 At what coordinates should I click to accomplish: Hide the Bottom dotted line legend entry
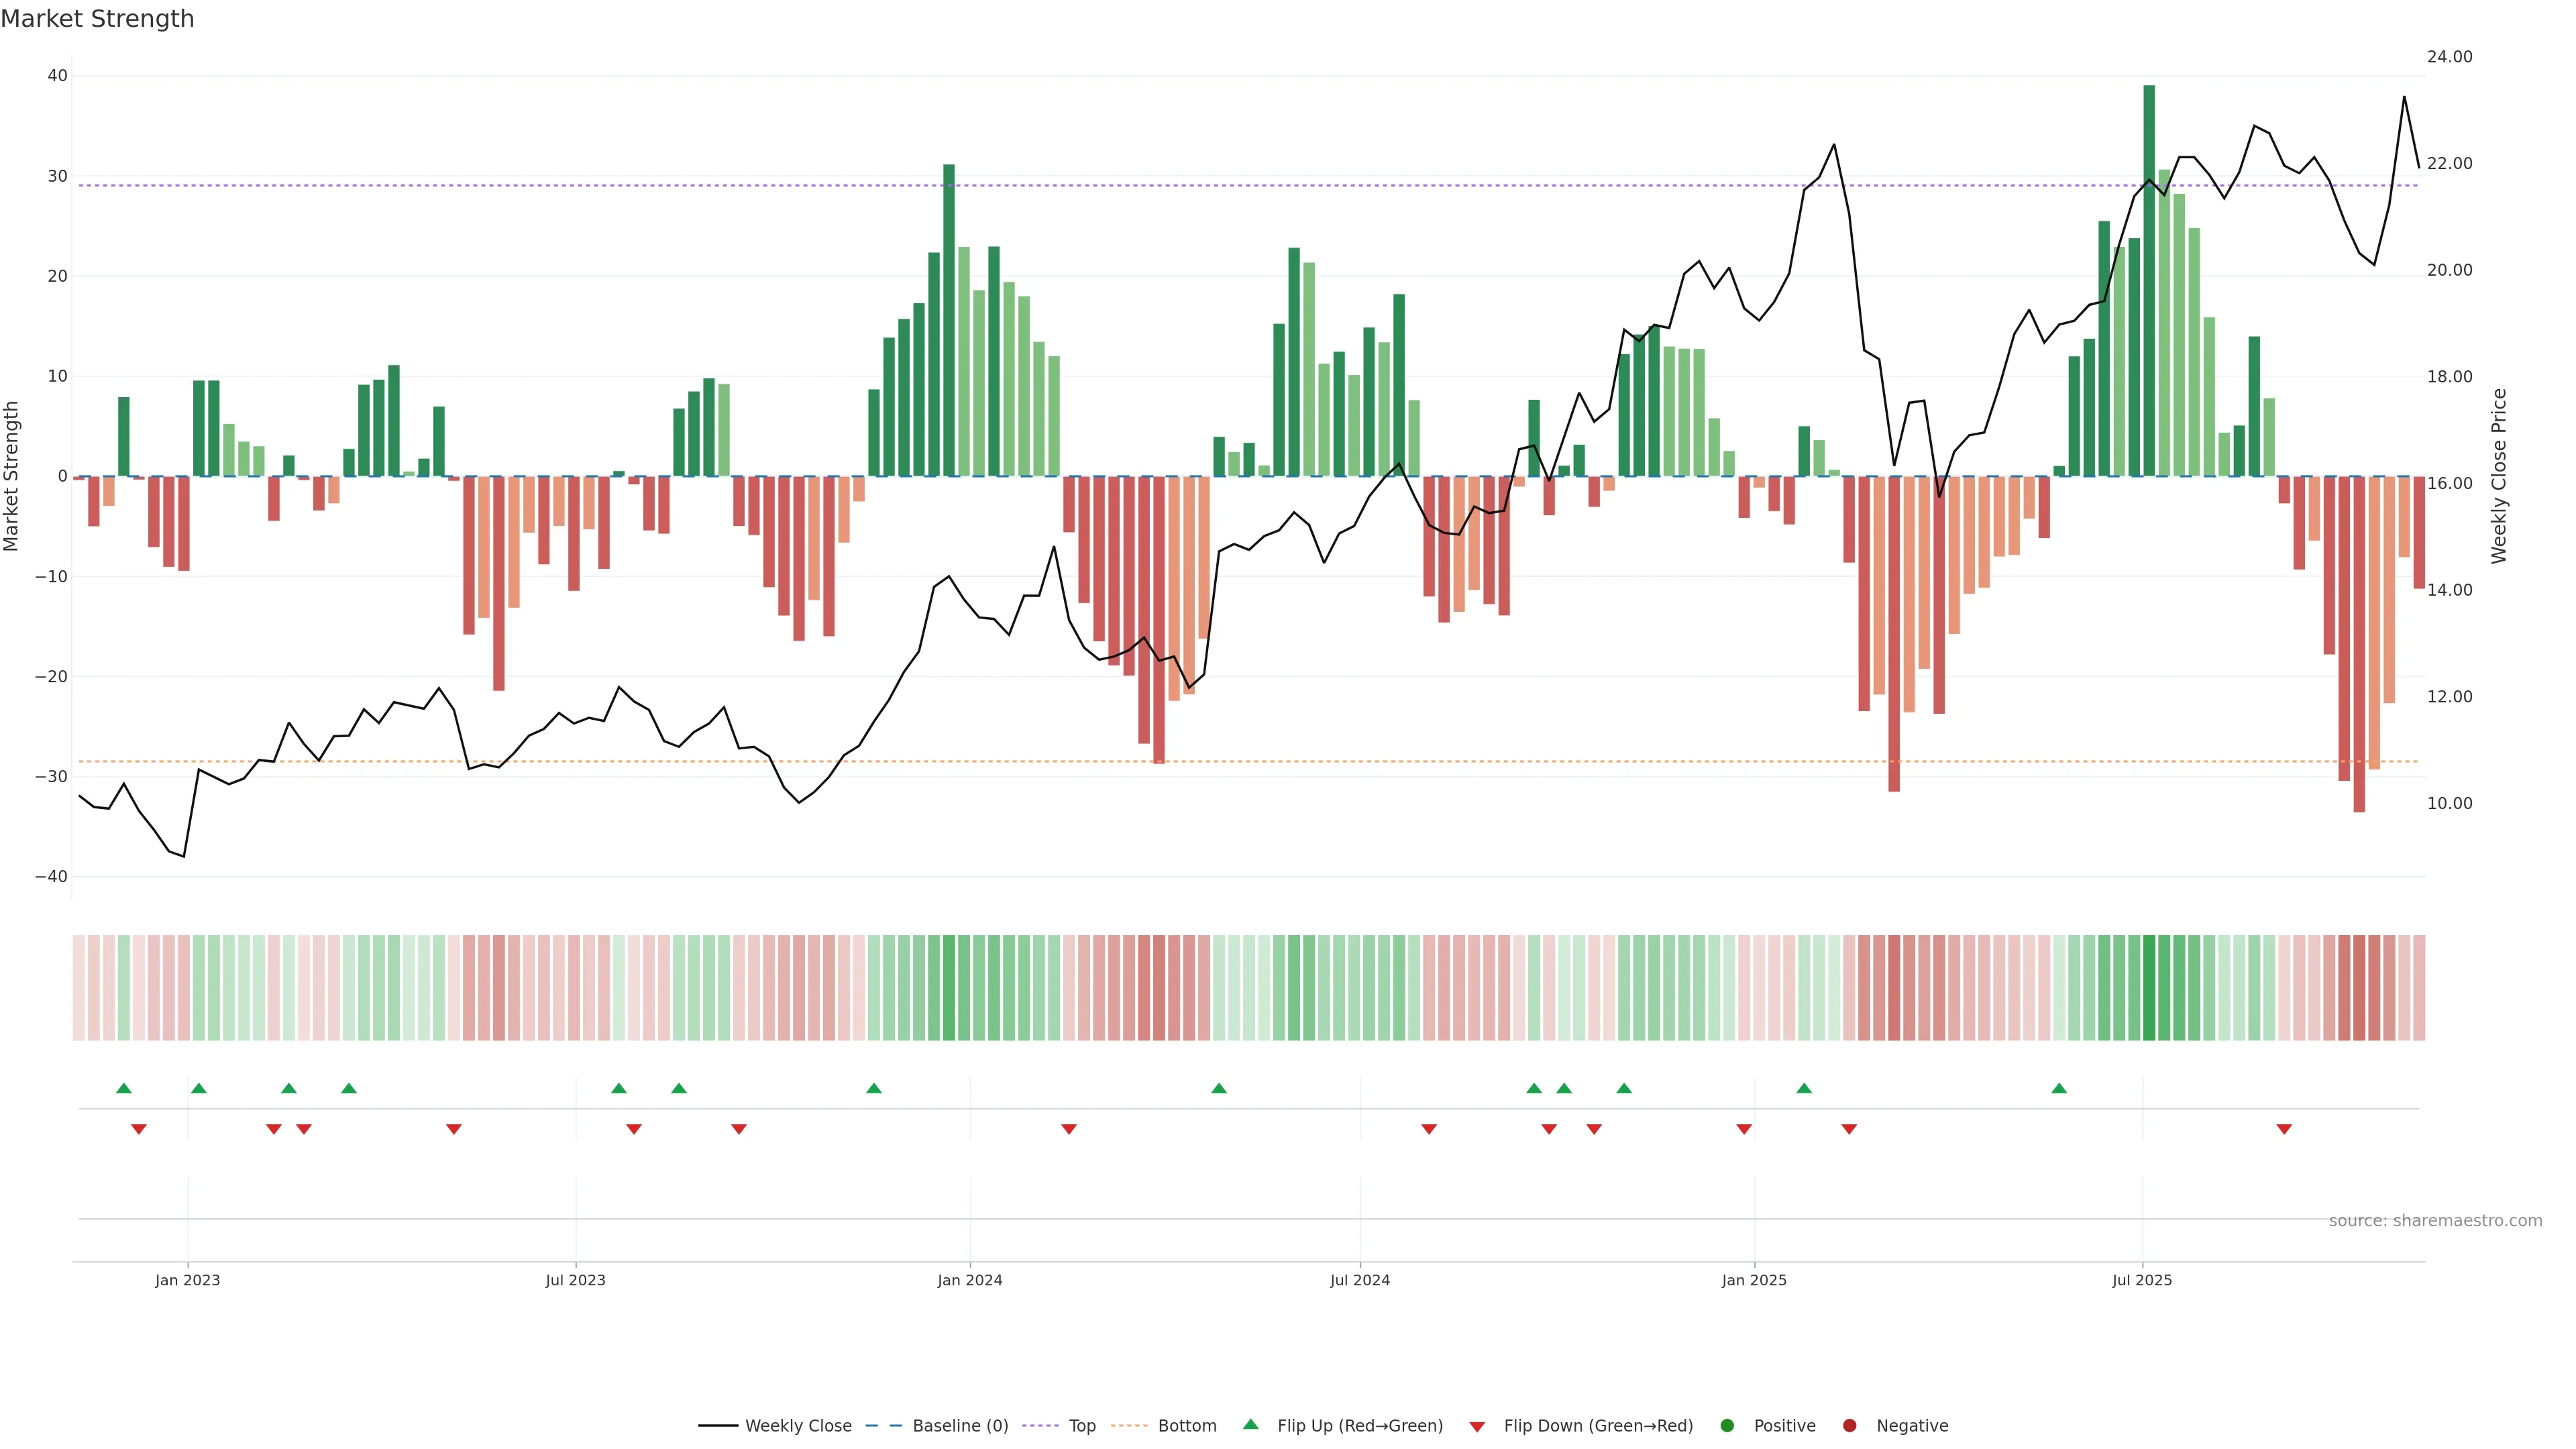[1186, 1425]
